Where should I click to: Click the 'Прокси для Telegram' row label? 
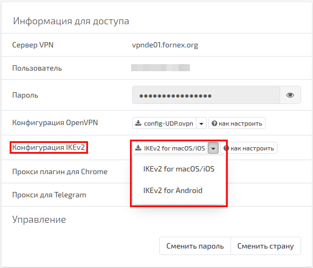click(x=49, y=195)
